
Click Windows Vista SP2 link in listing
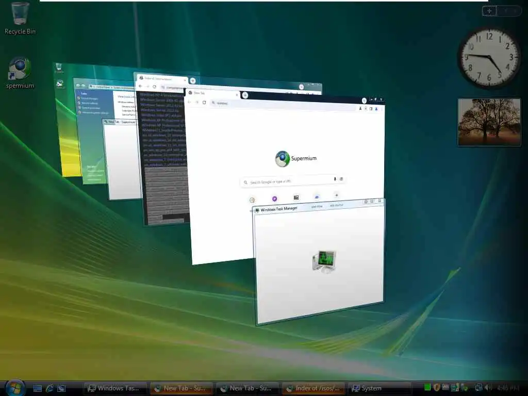161,115
